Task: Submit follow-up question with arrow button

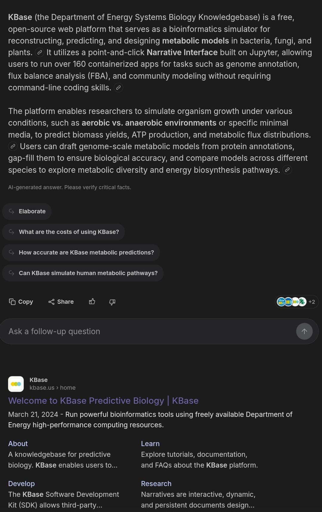Action: coord(304,331)
